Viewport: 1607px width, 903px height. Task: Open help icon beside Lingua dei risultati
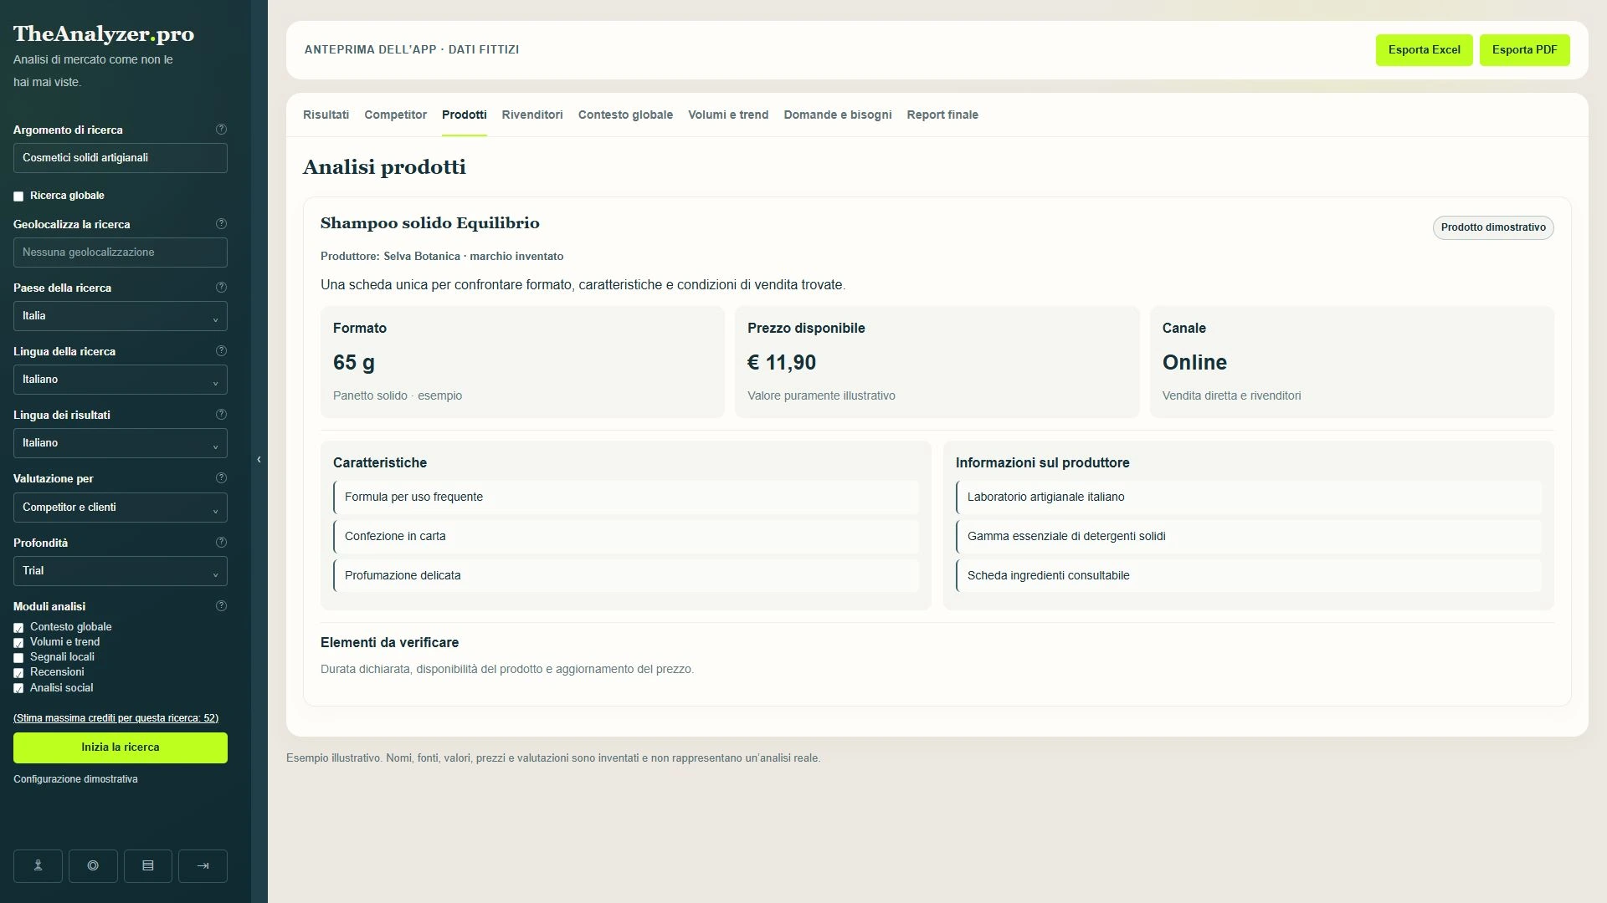point(221,415)
